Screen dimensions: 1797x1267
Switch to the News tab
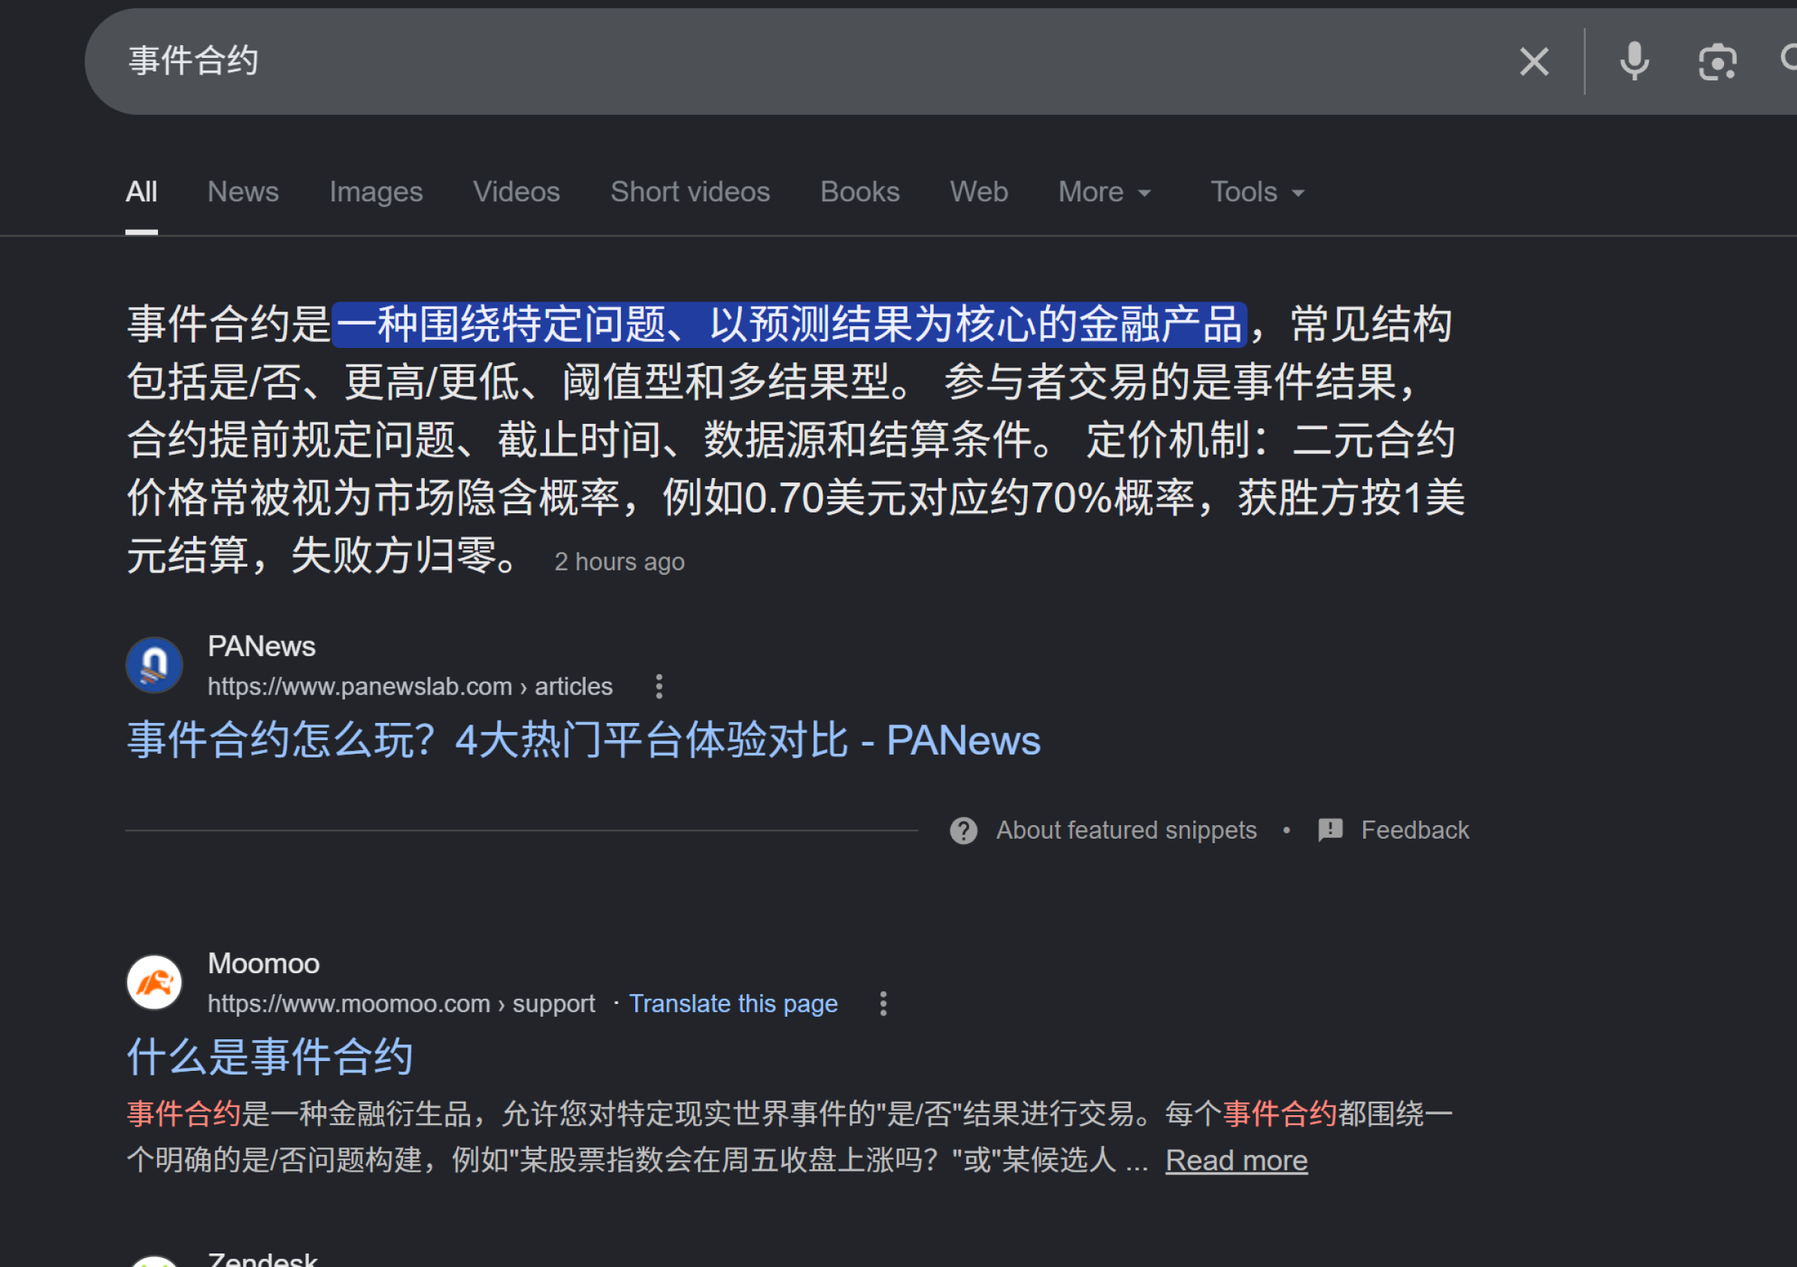pyautogui.click(x=243, y=192)
